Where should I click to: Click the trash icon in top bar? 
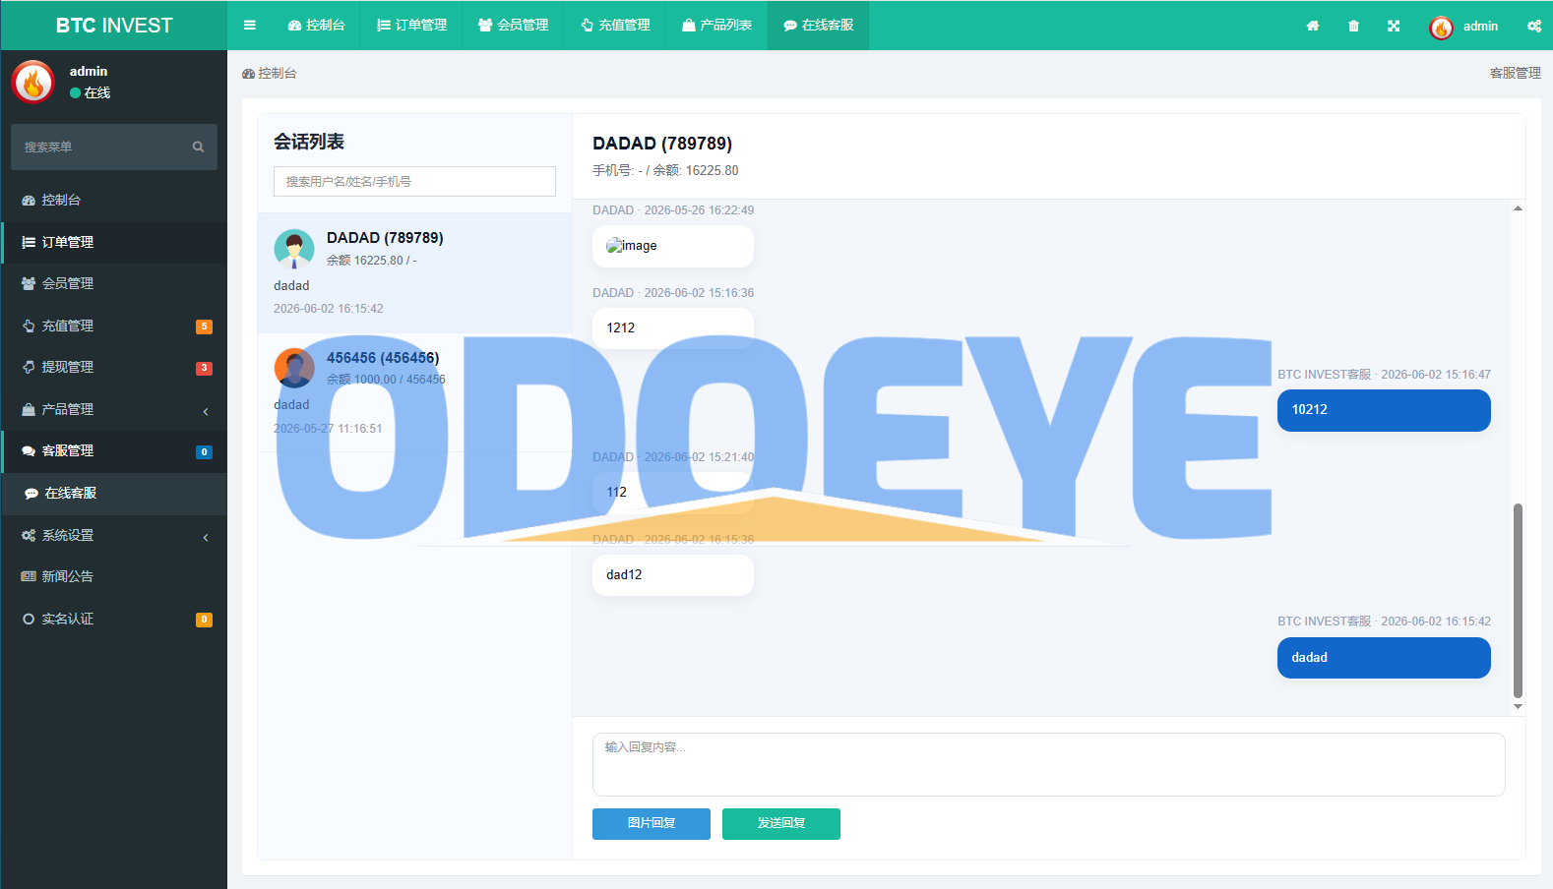click(1354, 26)
